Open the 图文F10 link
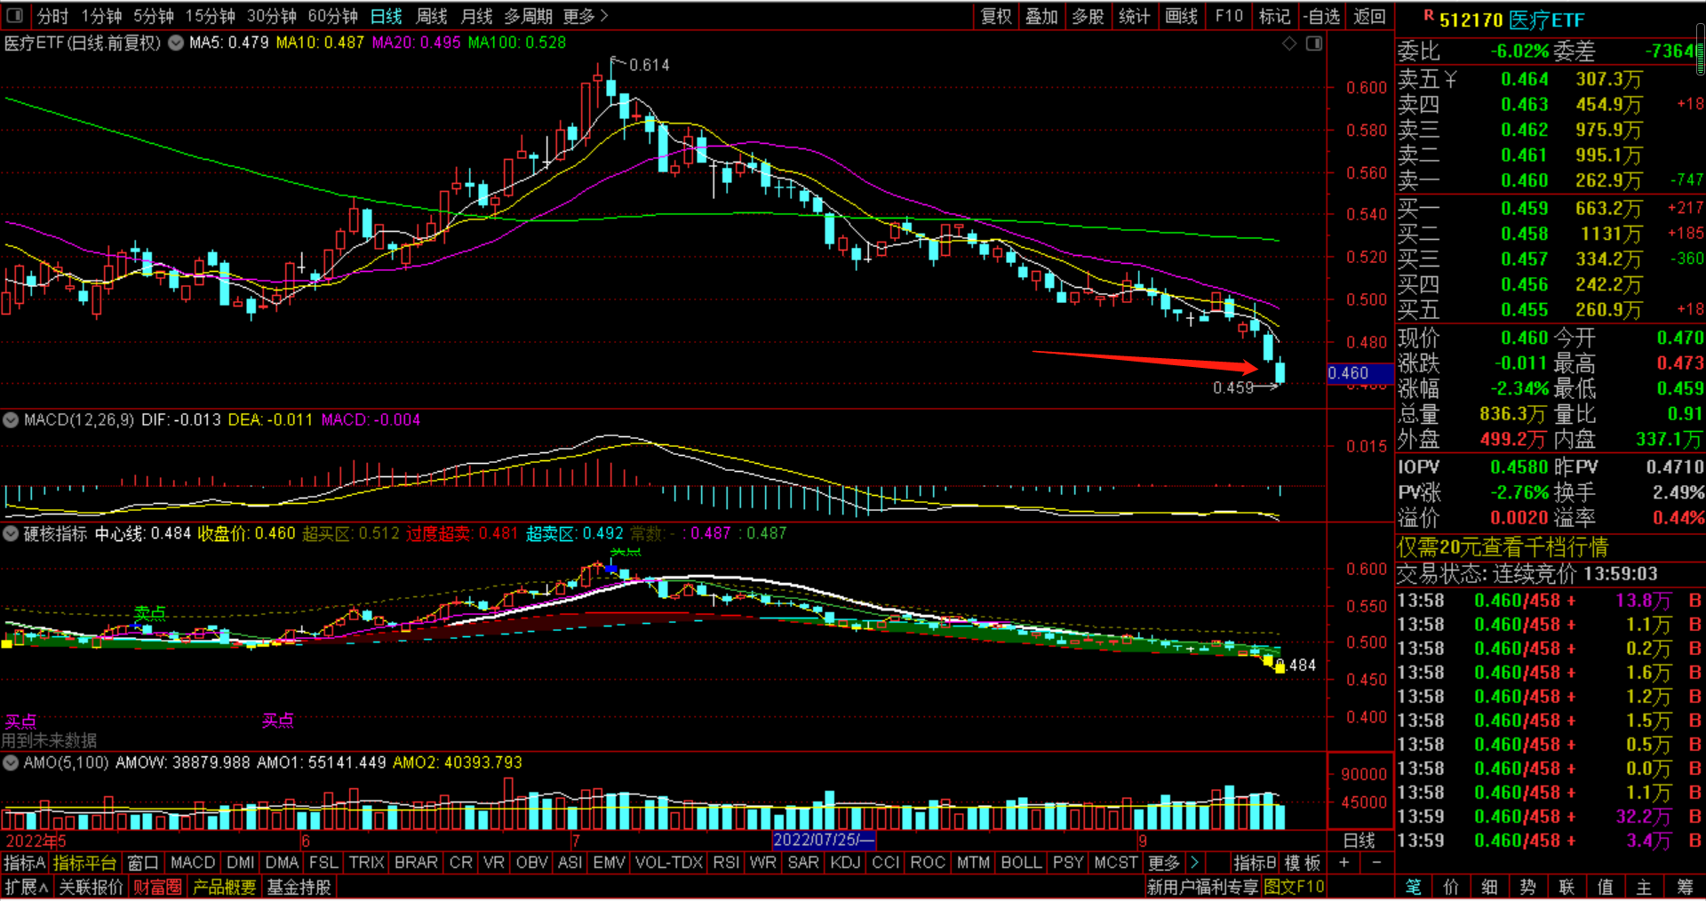1706x901 pixels. pyautogui.click(x=1294, y=887)
